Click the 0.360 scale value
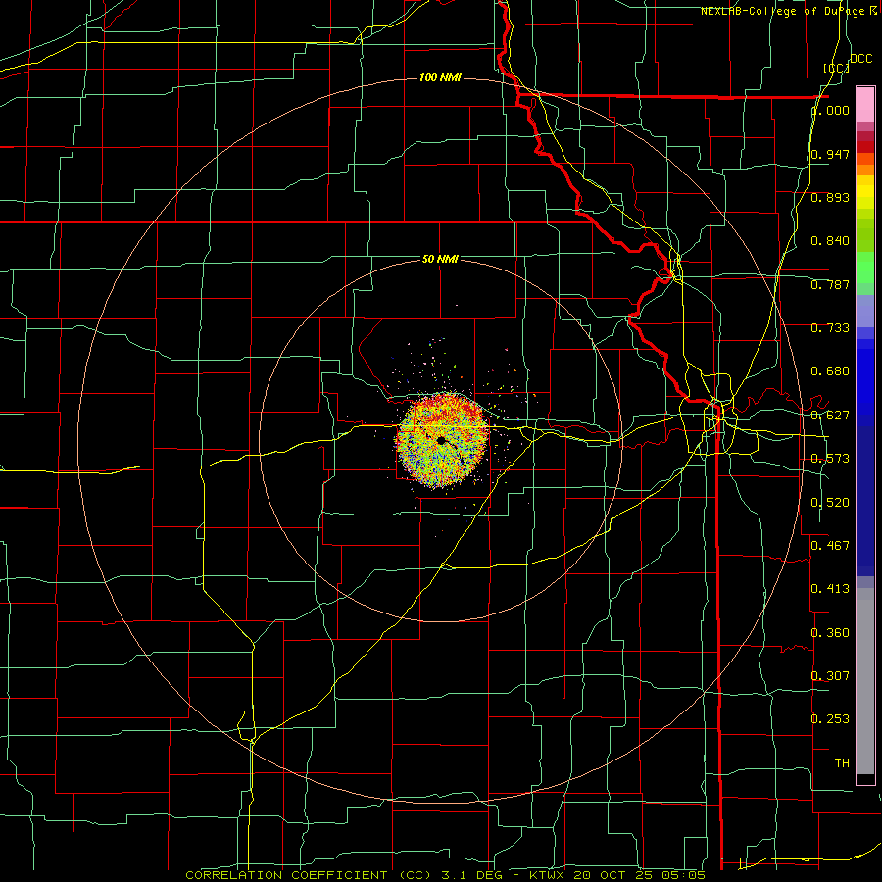 [x=830, y=633]
